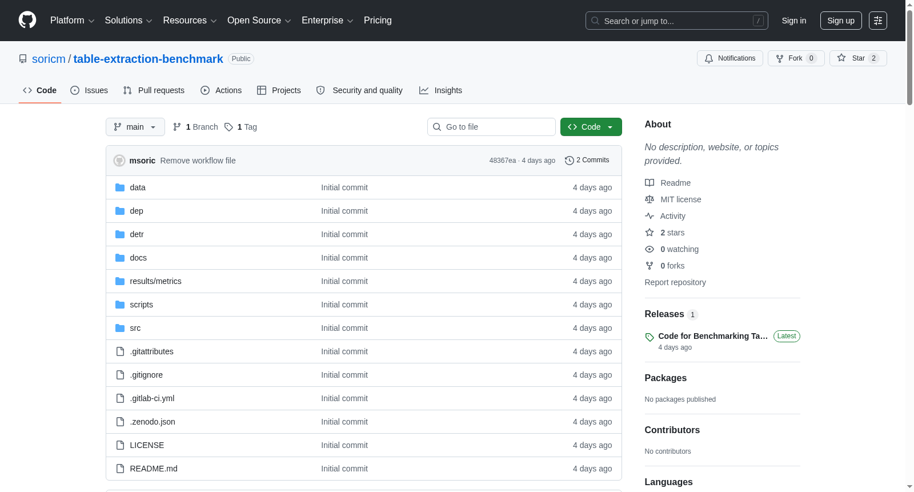Open the table-extraction-benchmark repository link
The image size is (914, 492).
tap(148, 59)
